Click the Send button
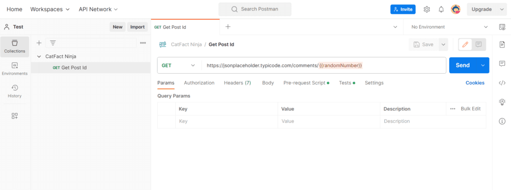The image size is (511, 190). 463,65
